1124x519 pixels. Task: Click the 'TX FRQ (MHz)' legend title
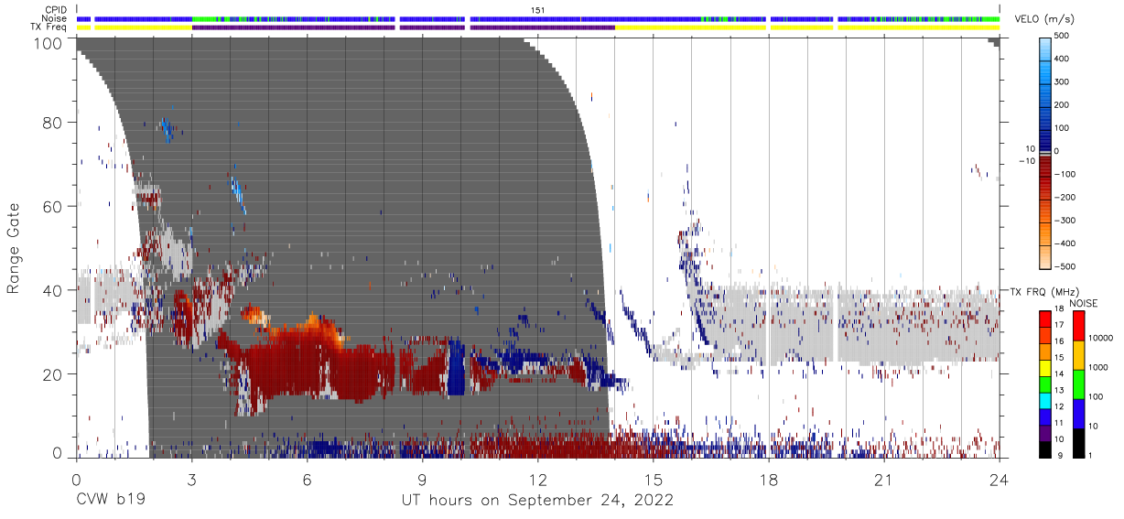[x=1045, y=292]
